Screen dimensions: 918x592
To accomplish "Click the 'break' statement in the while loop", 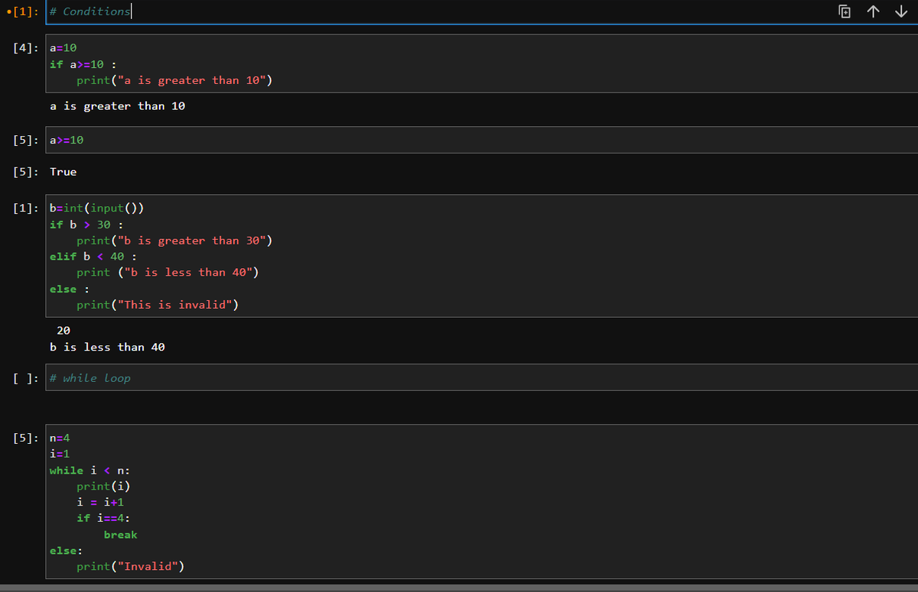I will pos(121,535).
